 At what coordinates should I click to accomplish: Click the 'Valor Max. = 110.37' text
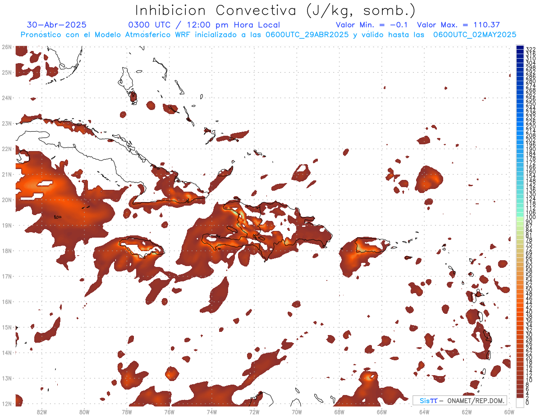pyautogui.click(x=458, y=25)
